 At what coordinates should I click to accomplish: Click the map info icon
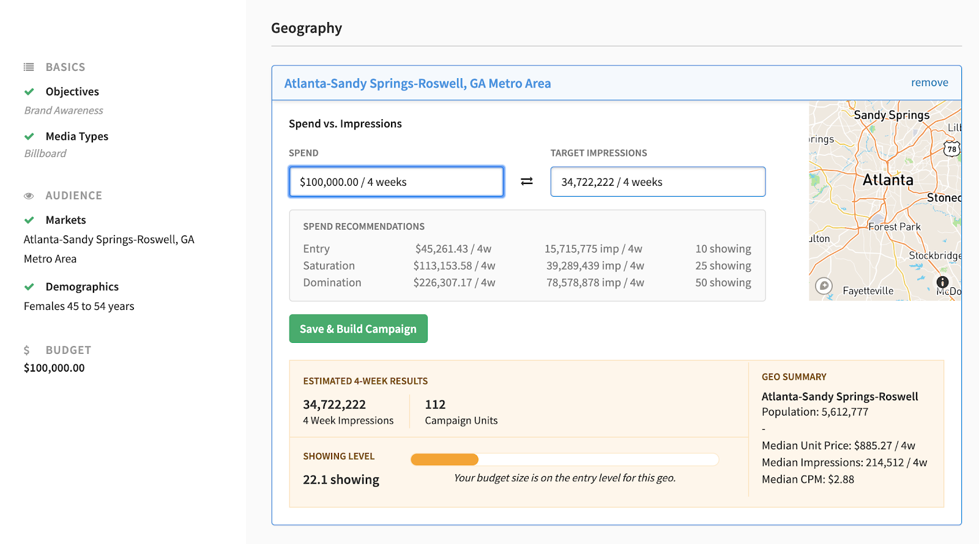click(x=942, y=282)
